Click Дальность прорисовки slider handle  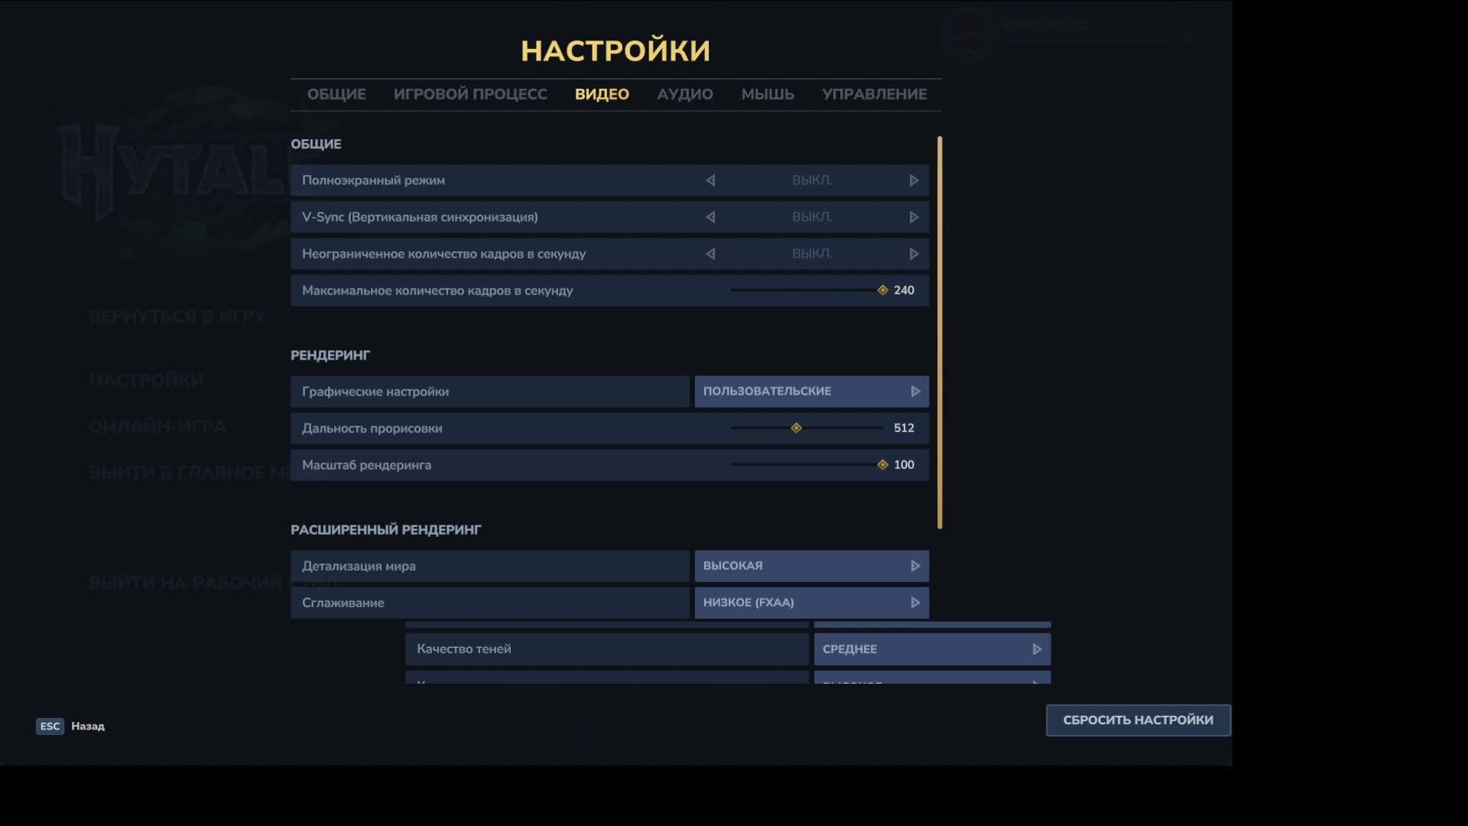[796, 428]
